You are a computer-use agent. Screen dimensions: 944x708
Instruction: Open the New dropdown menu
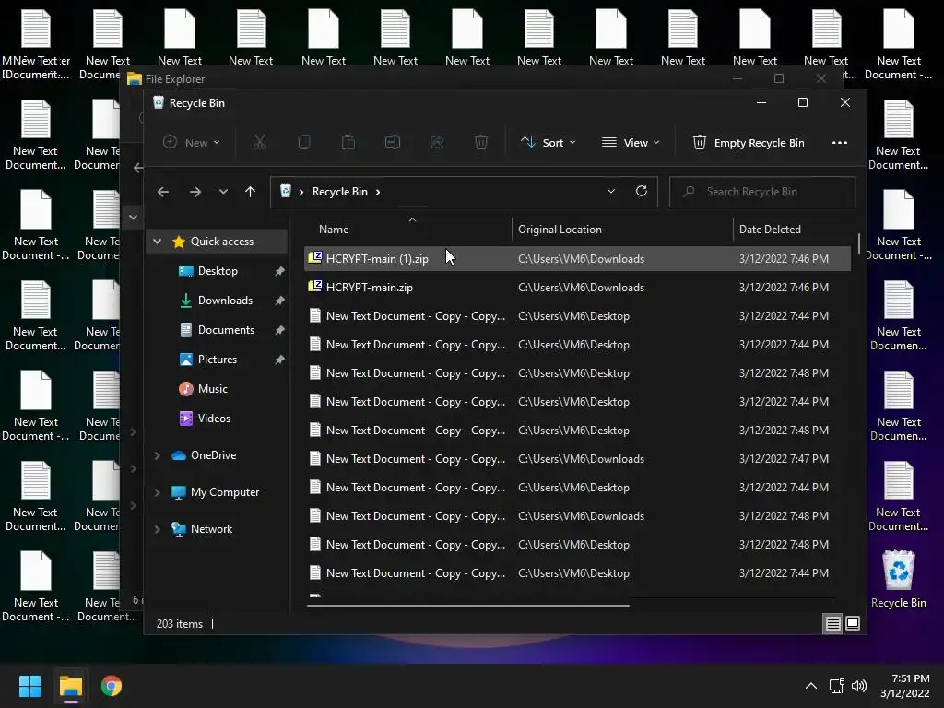pyautogui.click(x=192, y=143)
